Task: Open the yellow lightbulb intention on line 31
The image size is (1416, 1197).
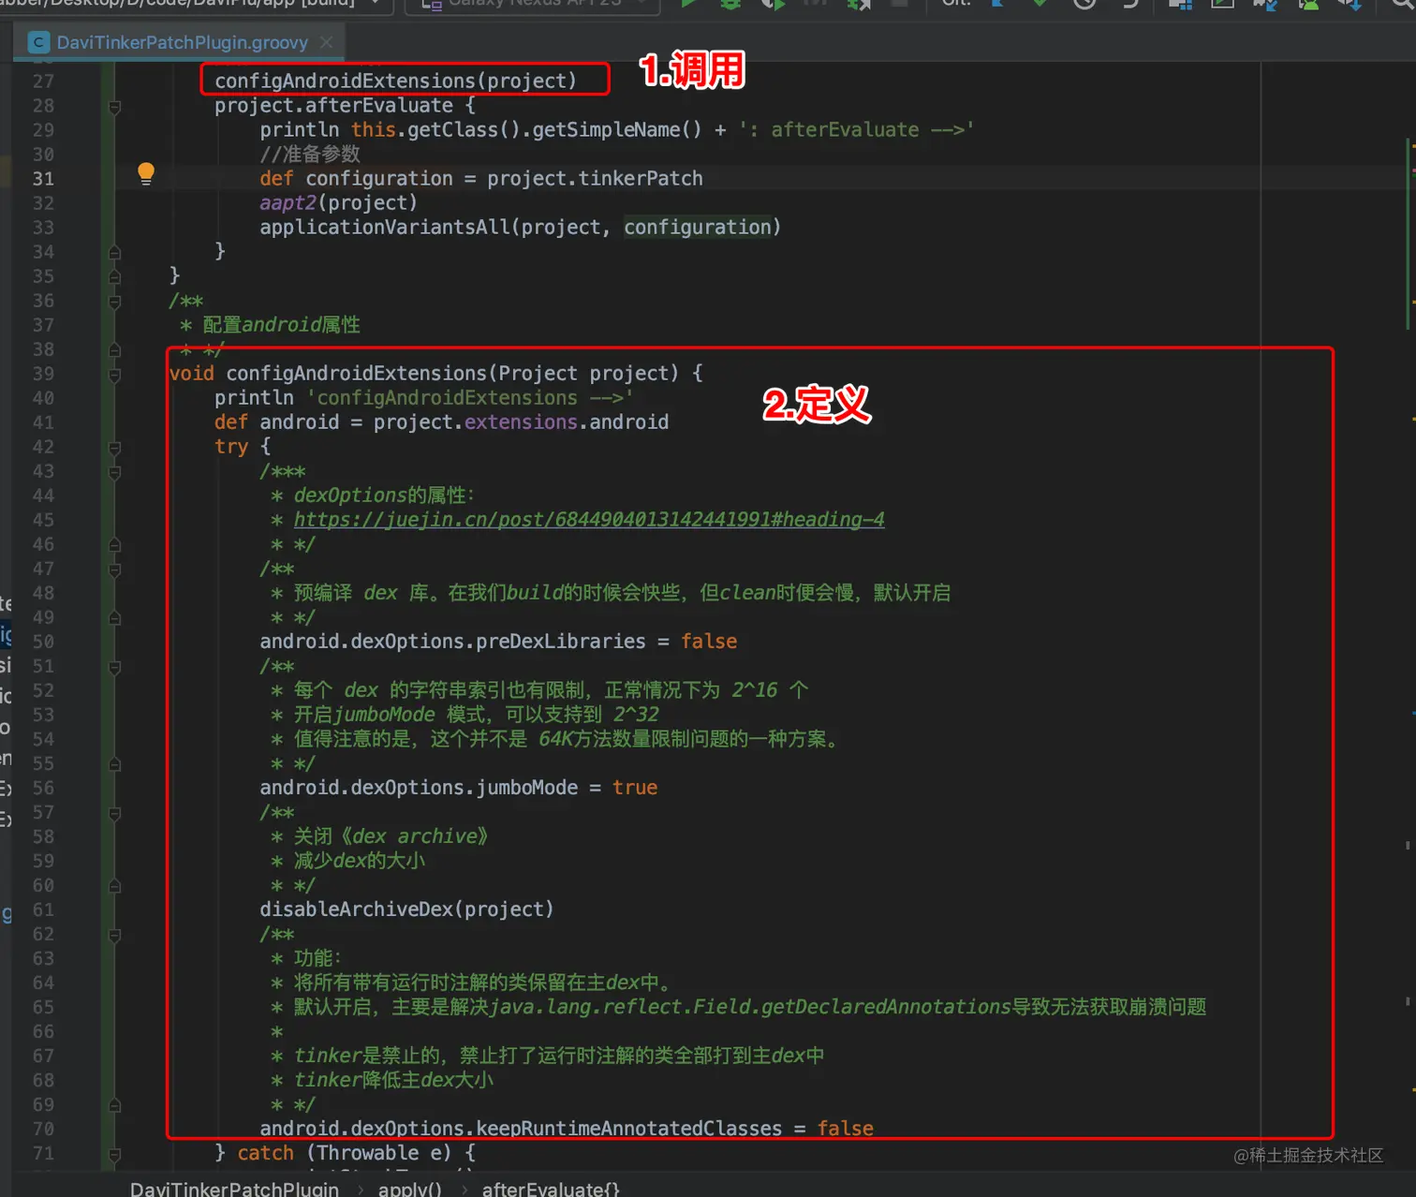Action: click(x=146, y=173)
